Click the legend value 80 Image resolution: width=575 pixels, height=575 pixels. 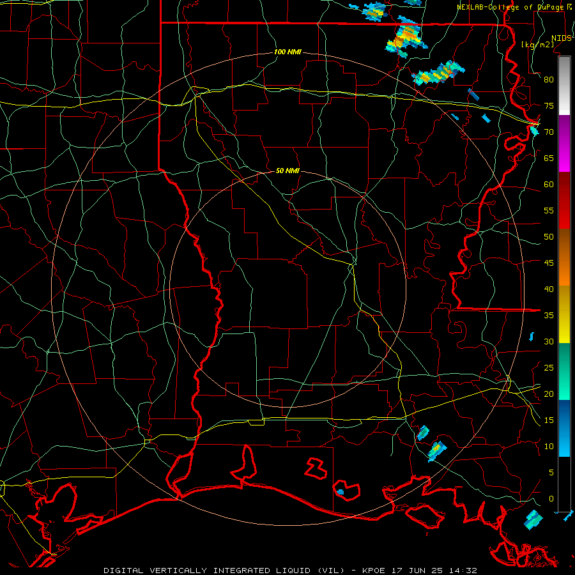point(549,80)
